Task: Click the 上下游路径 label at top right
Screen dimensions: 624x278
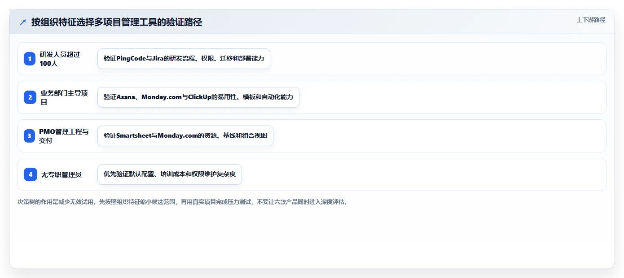Action: [591, 20]
